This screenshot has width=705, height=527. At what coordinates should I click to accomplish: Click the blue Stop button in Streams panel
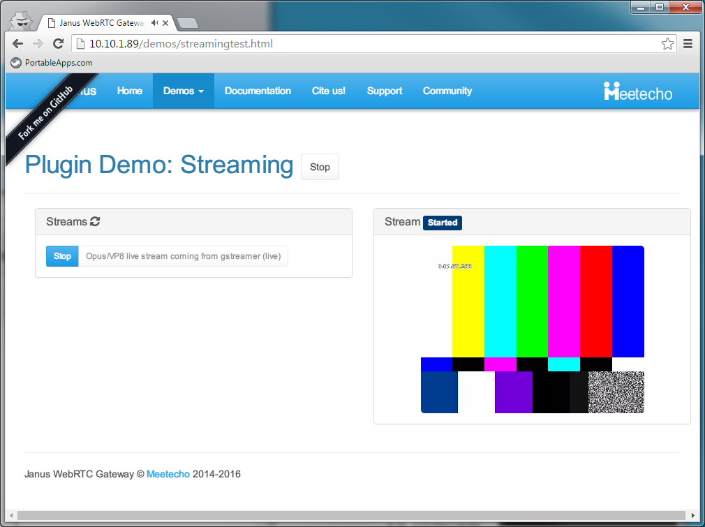[63, 256]
